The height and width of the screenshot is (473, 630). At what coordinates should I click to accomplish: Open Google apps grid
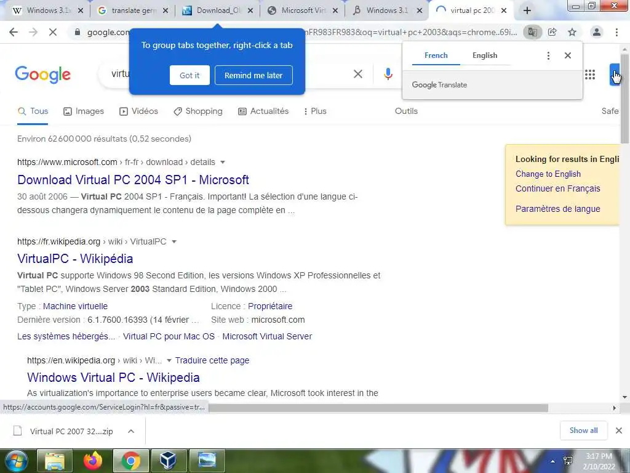[590, 75]
